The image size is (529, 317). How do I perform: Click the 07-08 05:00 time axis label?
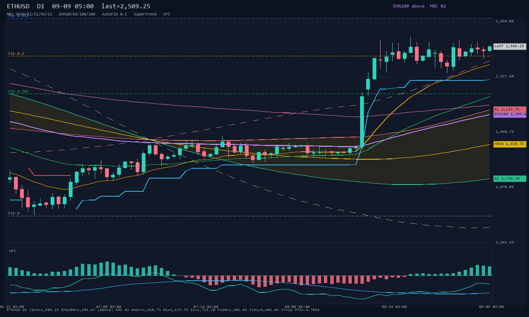tap(109, 307)
